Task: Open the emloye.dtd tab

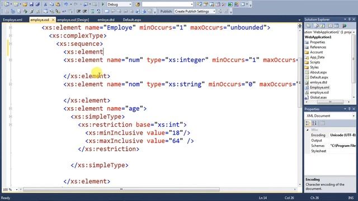Action: [106, 20]
